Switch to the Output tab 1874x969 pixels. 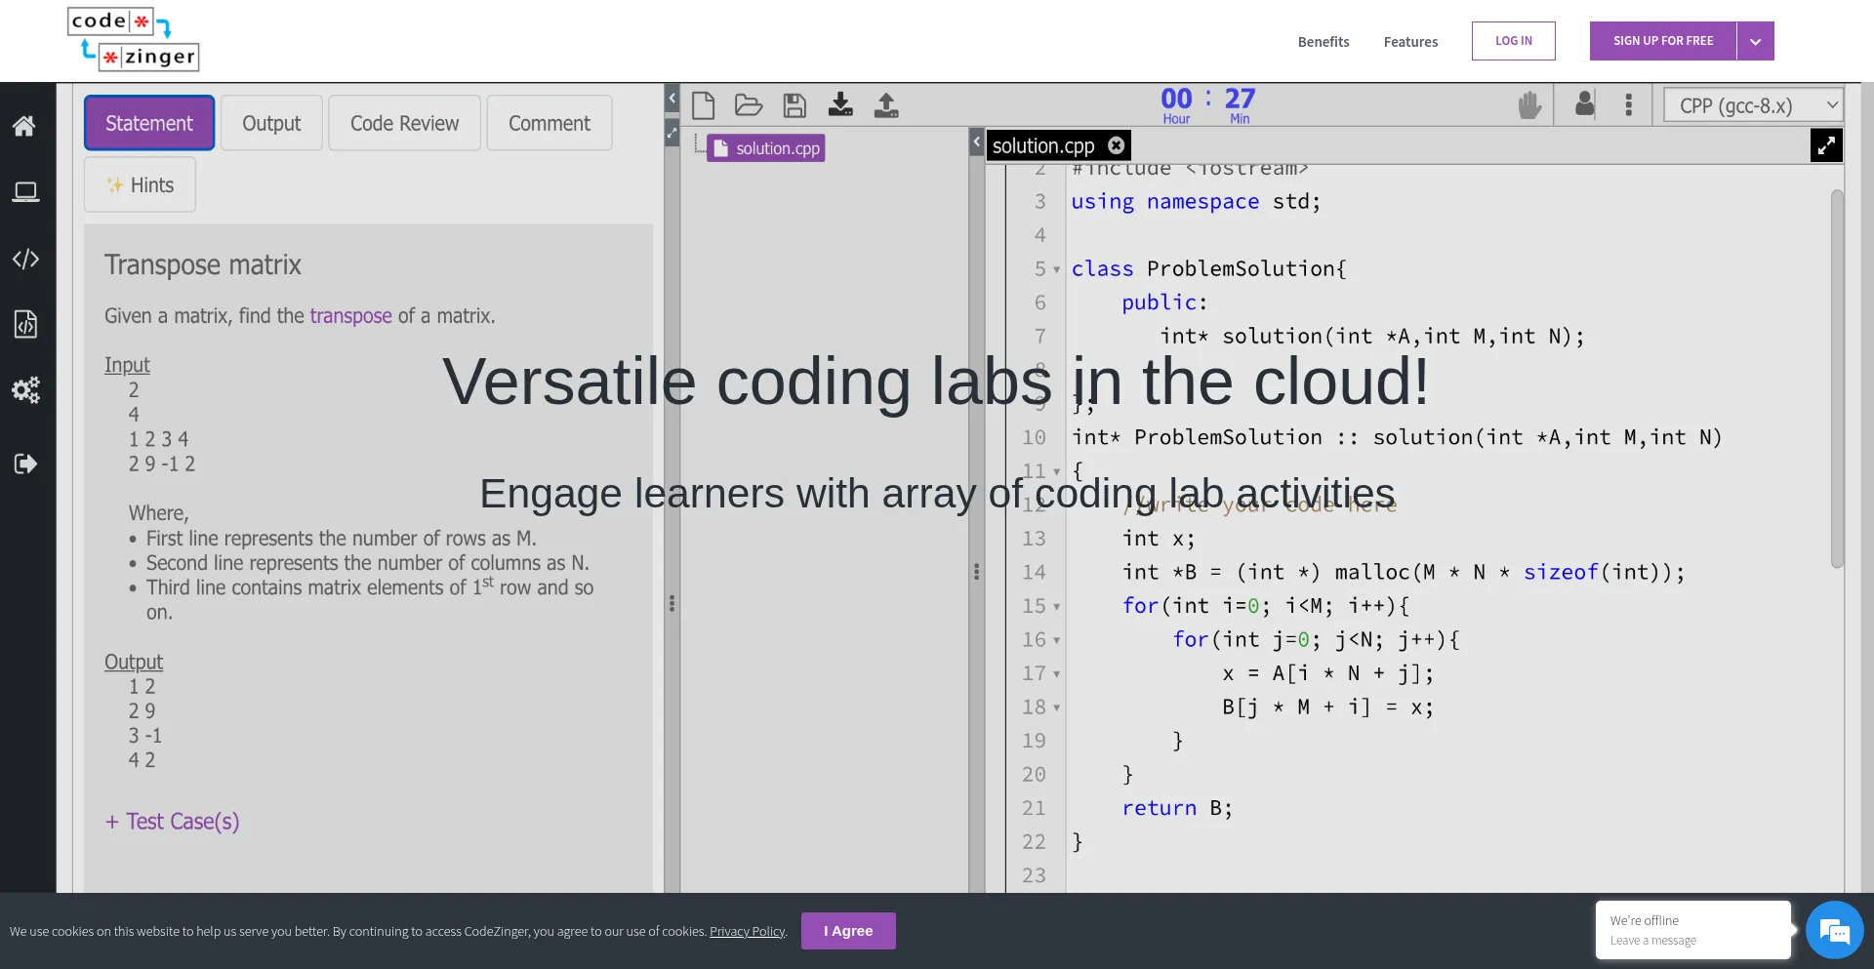coord(271,123)
